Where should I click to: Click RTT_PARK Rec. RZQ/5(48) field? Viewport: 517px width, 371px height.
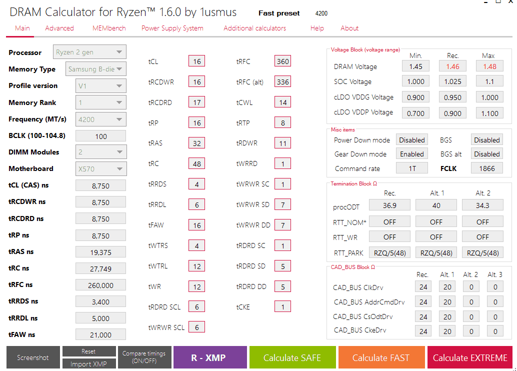389,252
